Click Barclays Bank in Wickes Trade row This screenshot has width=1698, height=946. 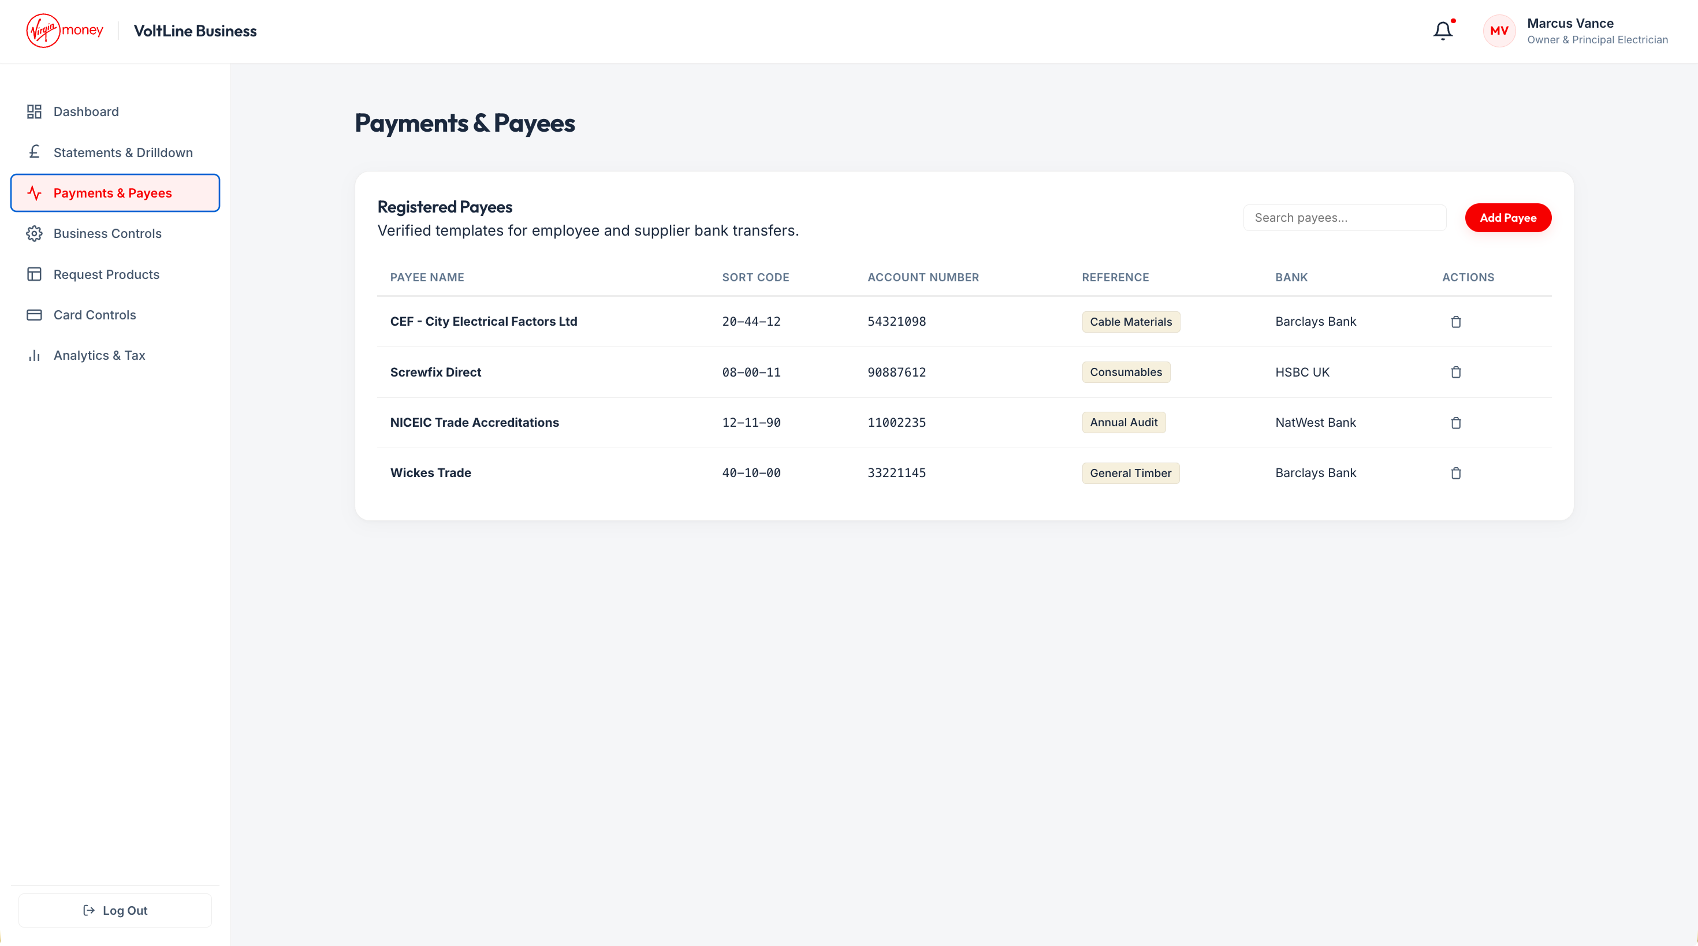1315,474
